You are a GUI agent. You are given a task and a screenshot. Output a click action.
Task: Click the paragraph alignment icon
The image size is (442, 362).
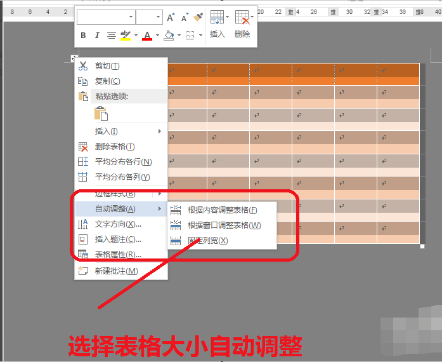[x=112, y=36]
